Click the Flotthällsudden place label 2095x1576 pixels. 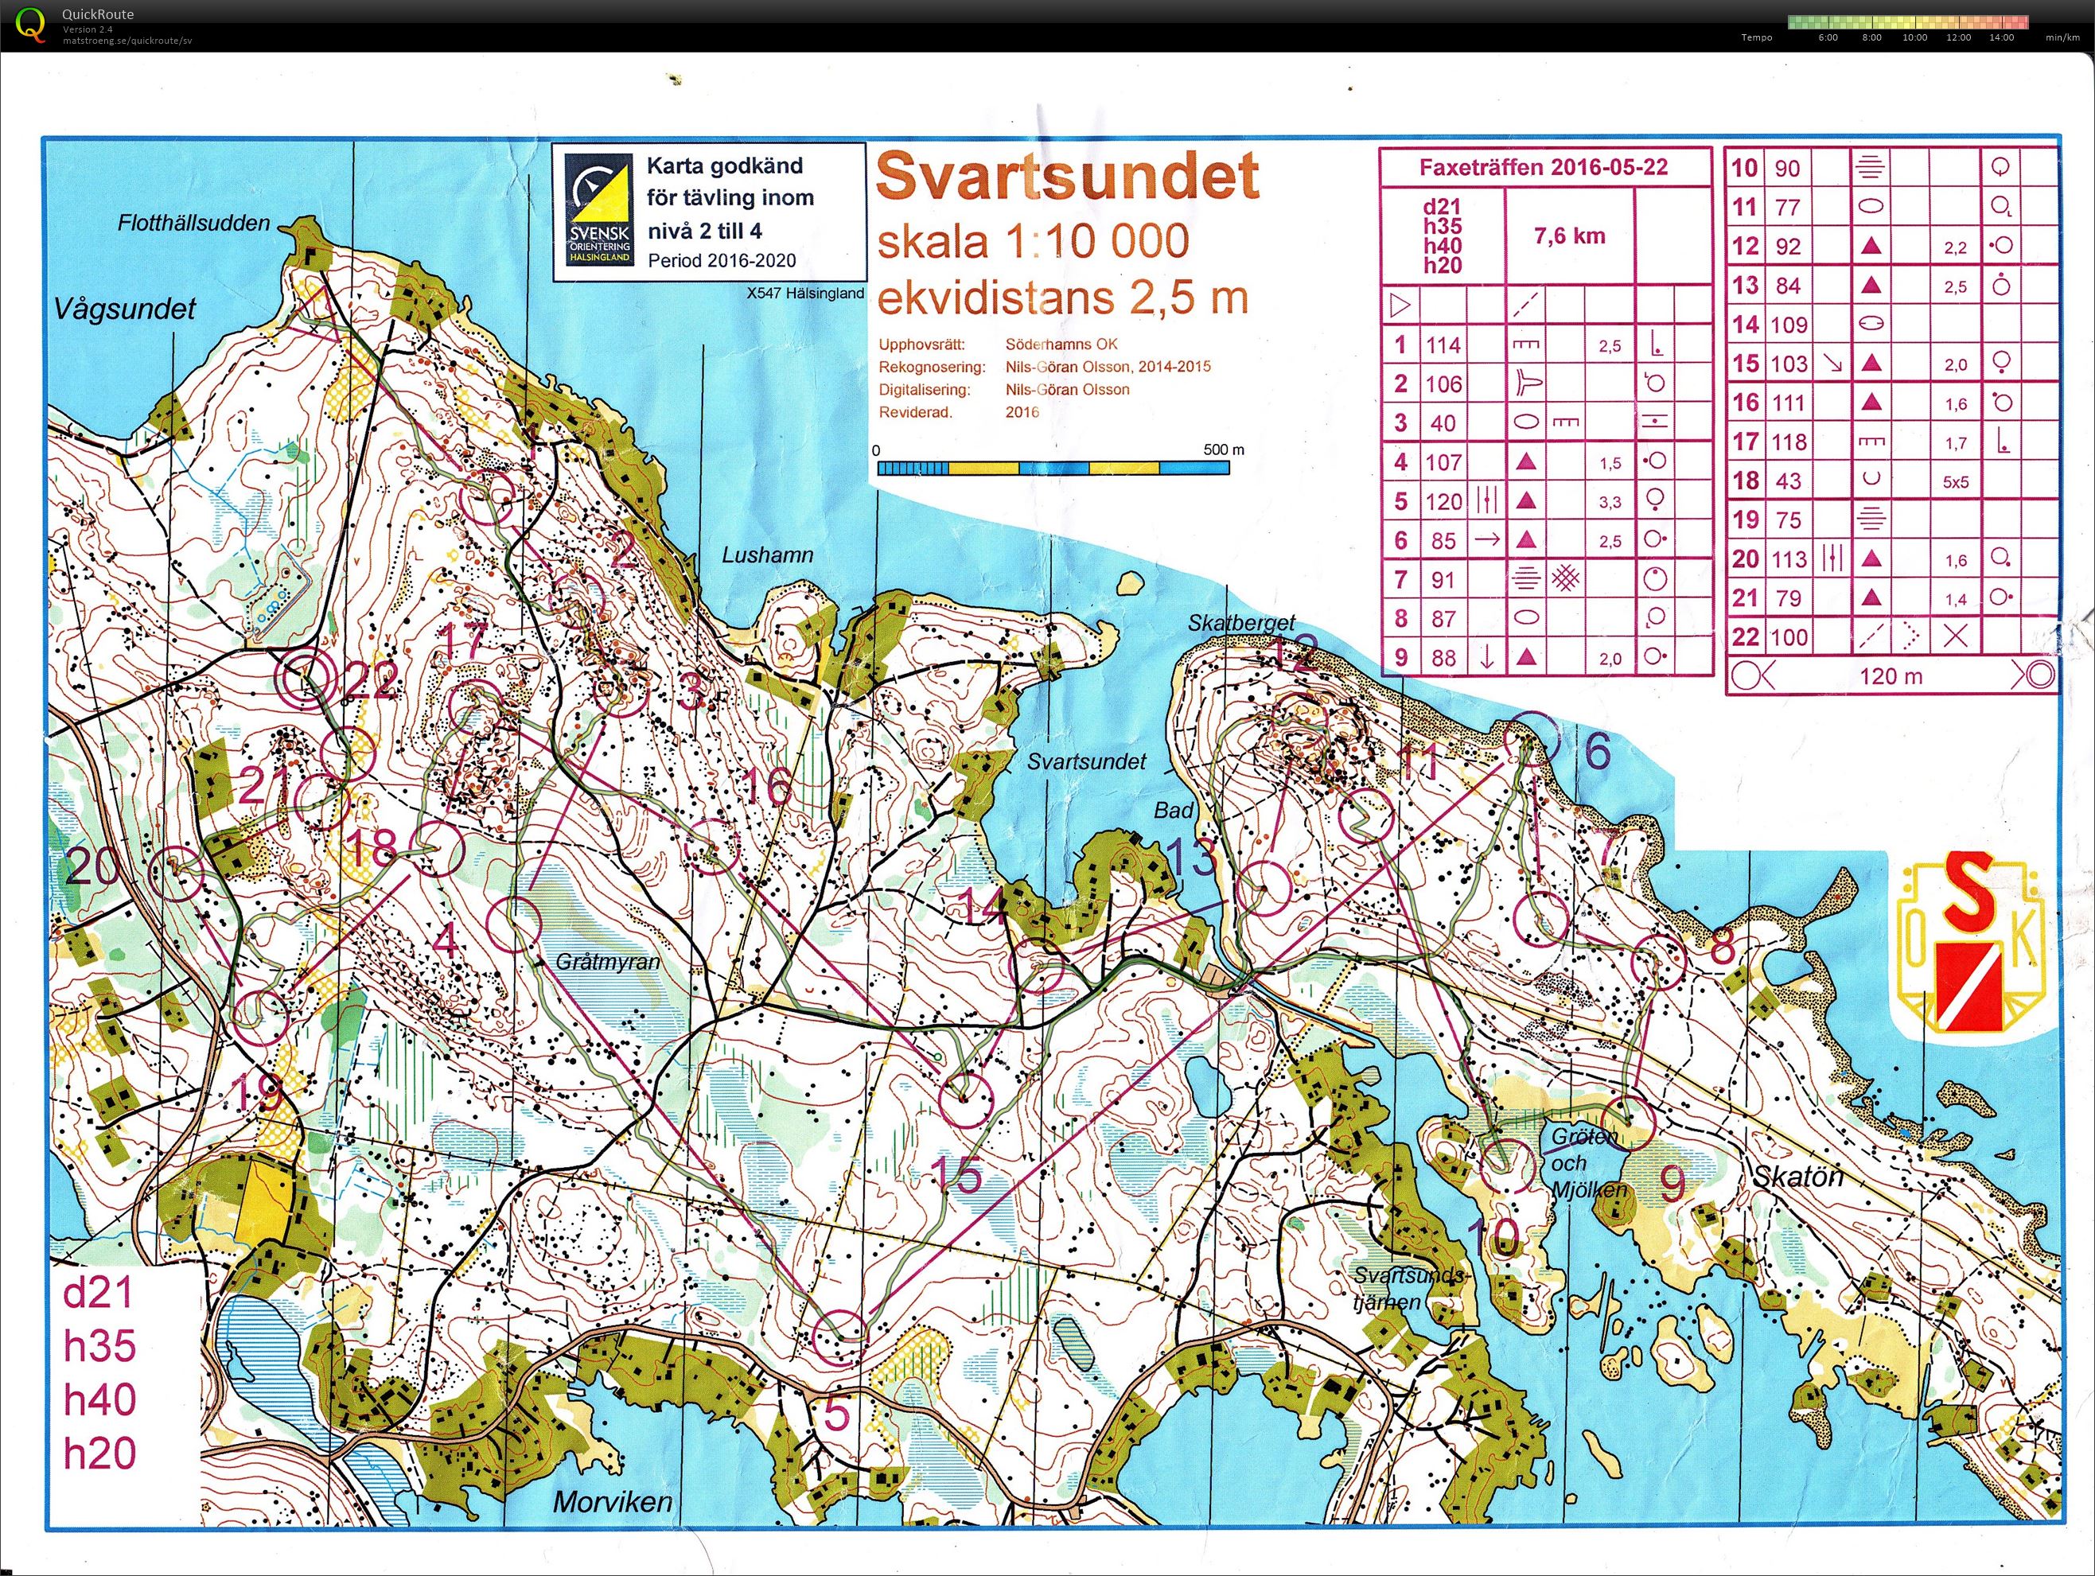(x=194, y=224)
